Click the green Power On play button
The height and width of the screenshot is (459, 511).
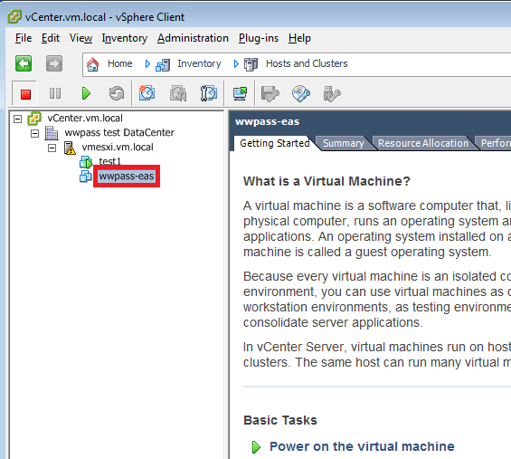click(86, 93)
